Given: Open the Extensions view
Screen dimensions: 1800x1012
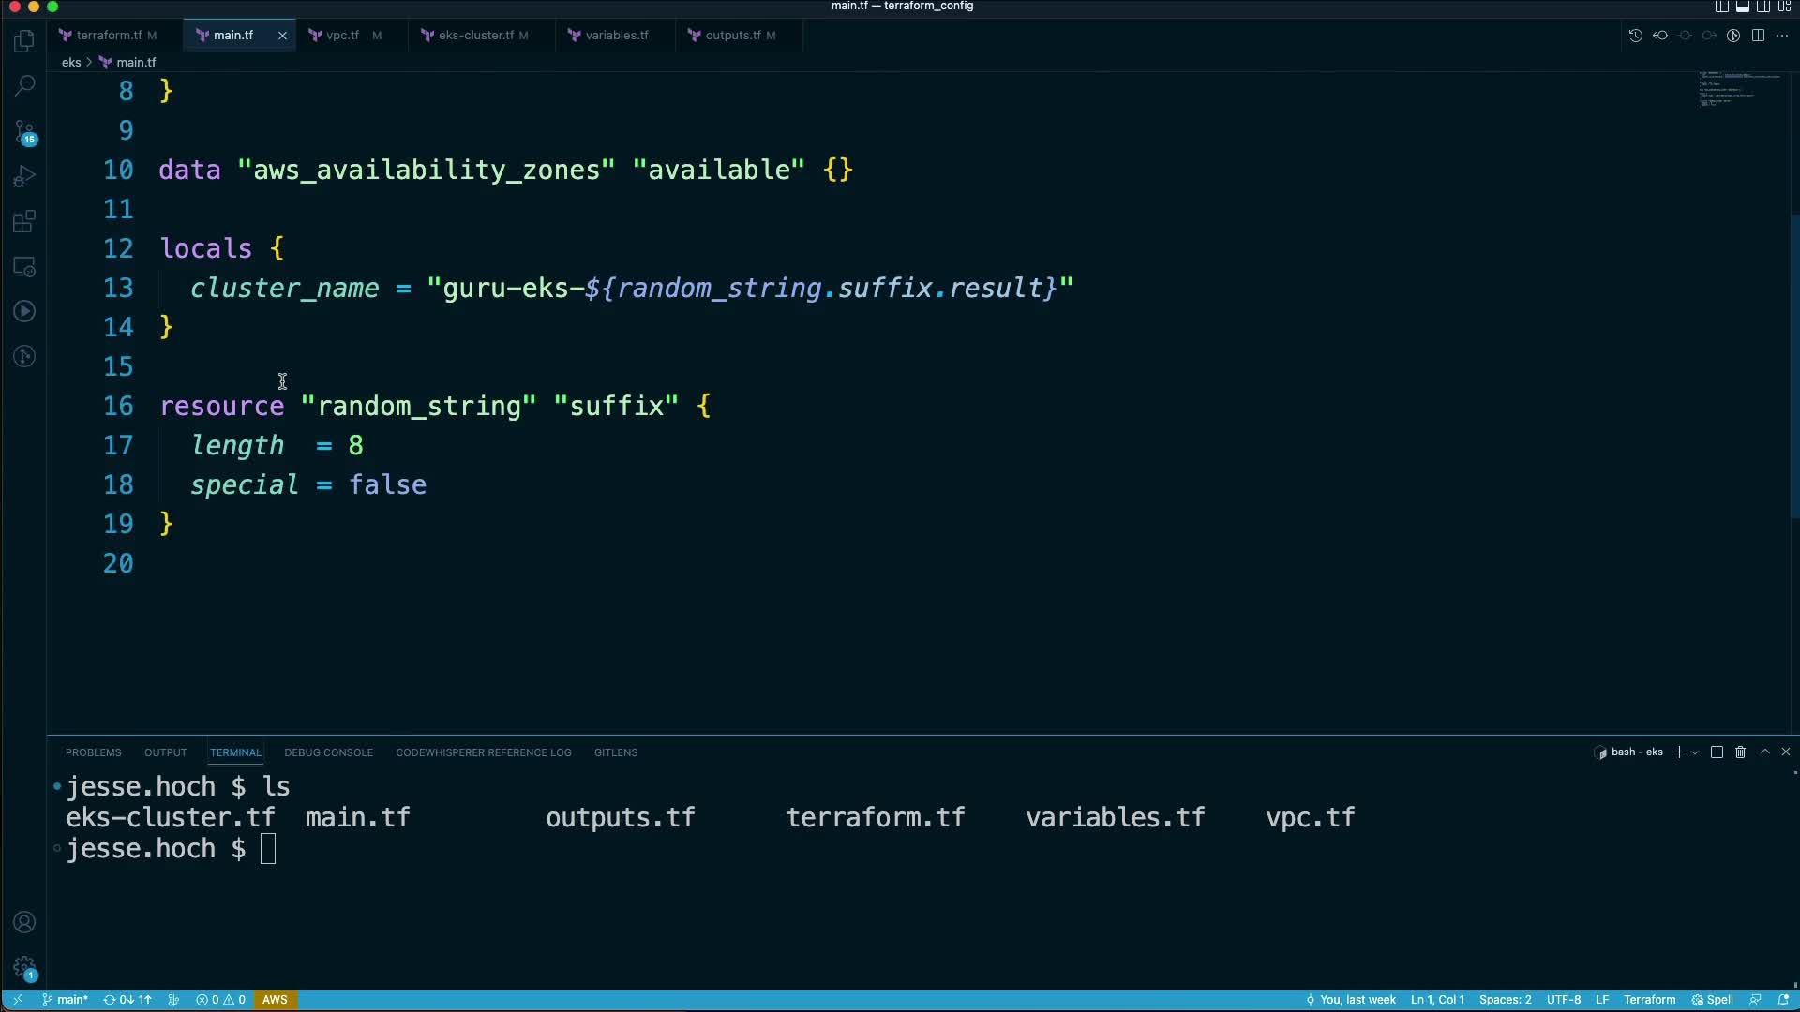Looking at the screenshot, I should pyautogui.click(x=25, y=221).
